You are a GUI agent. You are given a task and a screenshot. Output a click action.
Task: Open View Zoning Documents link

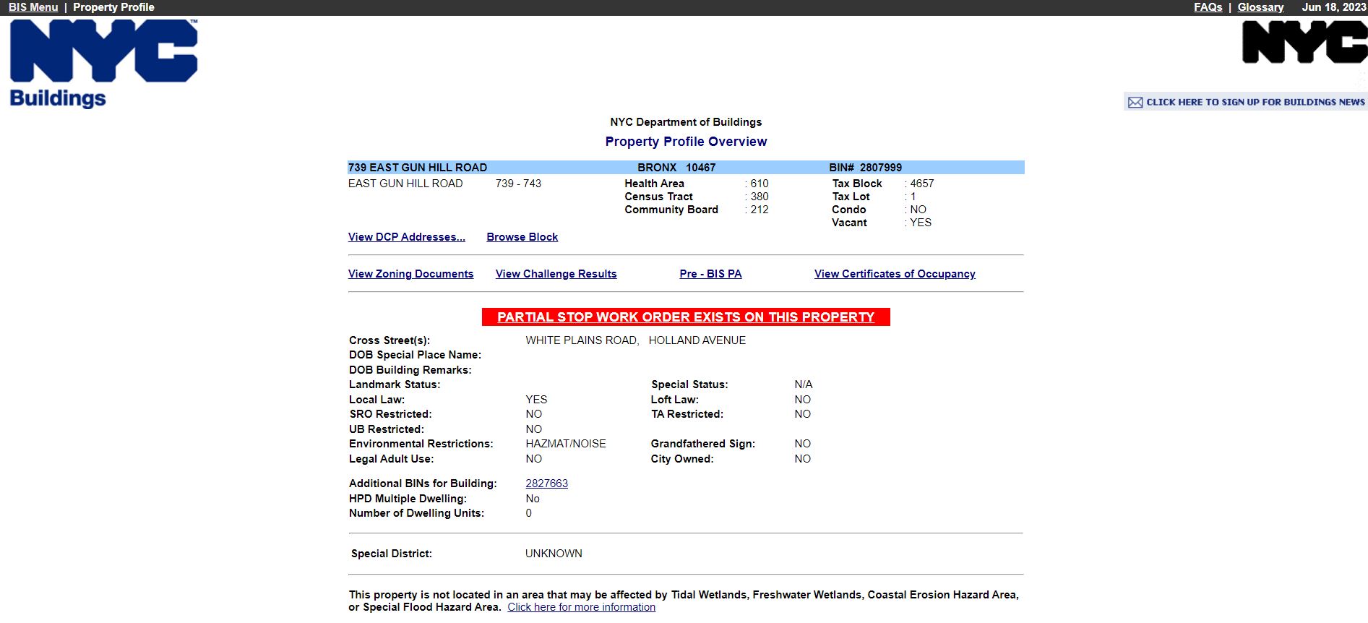(410, 274)
